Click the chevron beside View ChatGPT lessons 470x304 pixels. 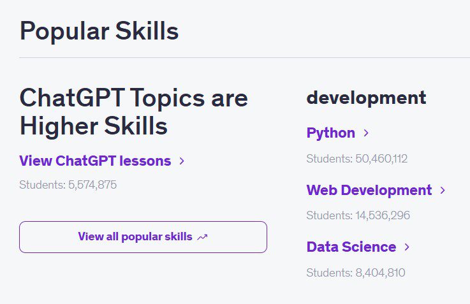point(182,161)
